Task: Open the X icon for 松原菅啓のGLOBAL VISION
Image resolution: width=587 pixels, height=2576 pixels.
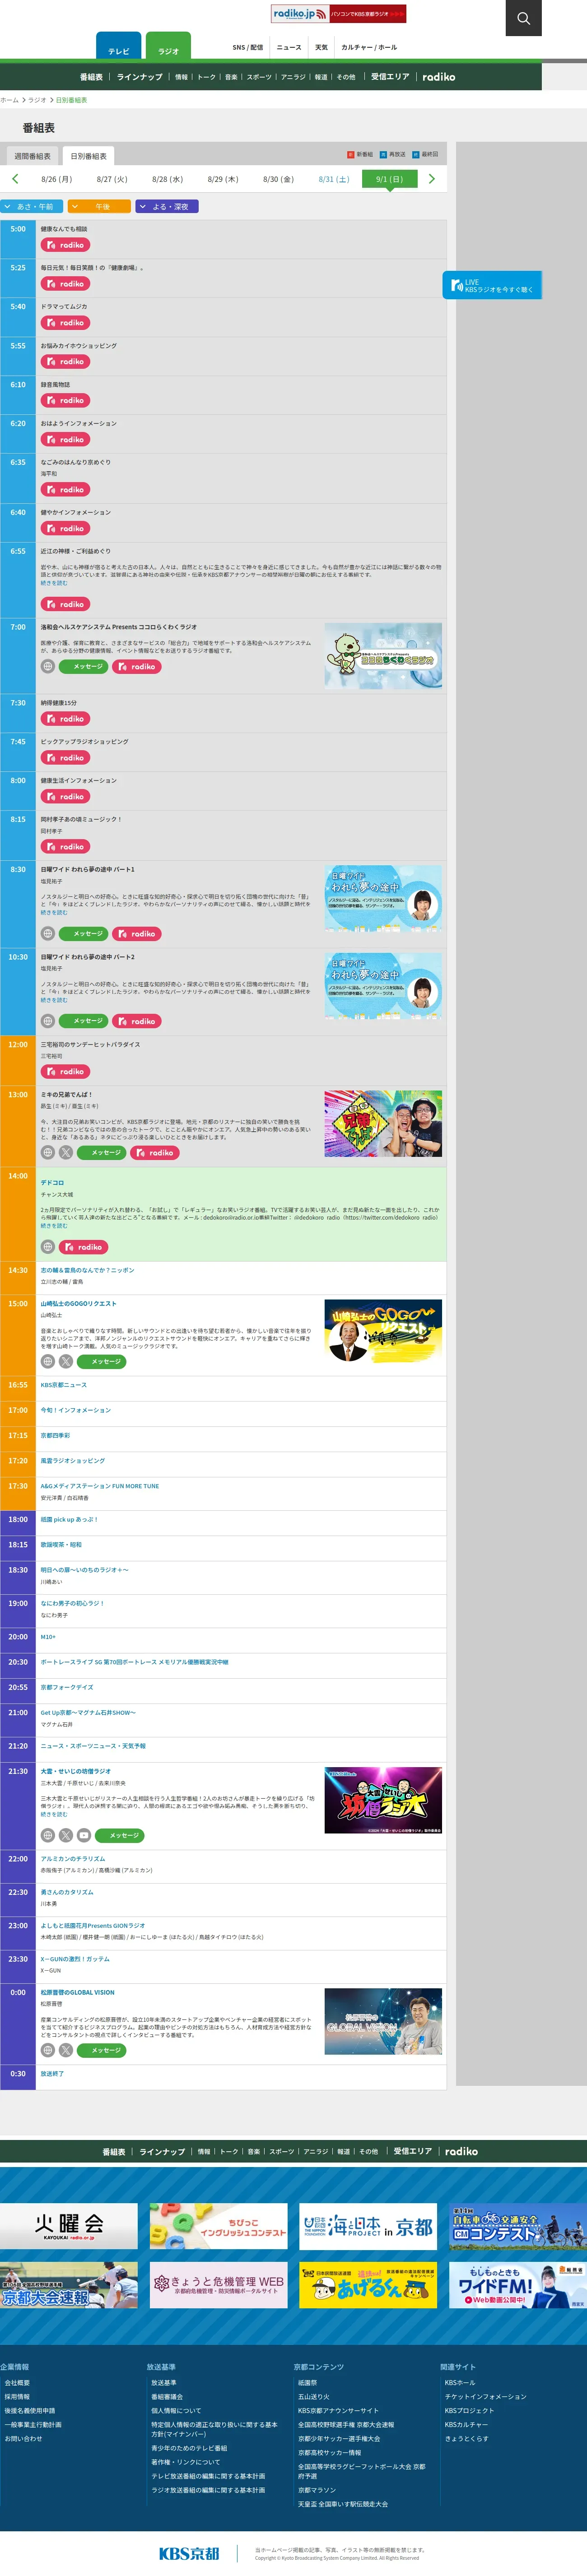Action: point(66,2050)
